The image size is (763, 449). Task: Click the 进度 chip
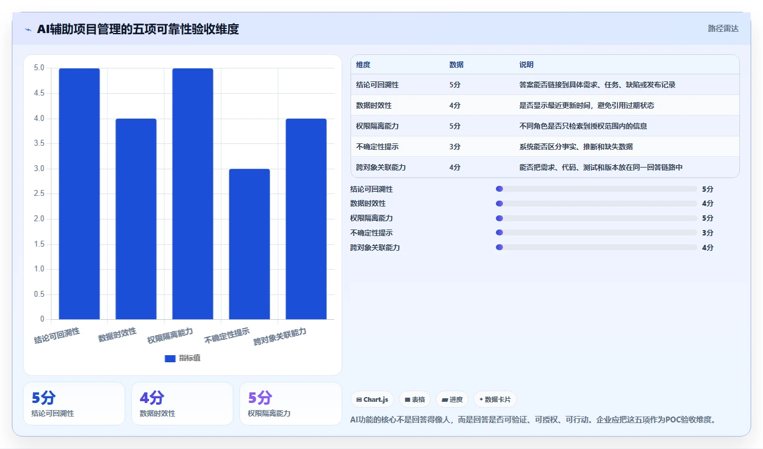tap(452, 399)
